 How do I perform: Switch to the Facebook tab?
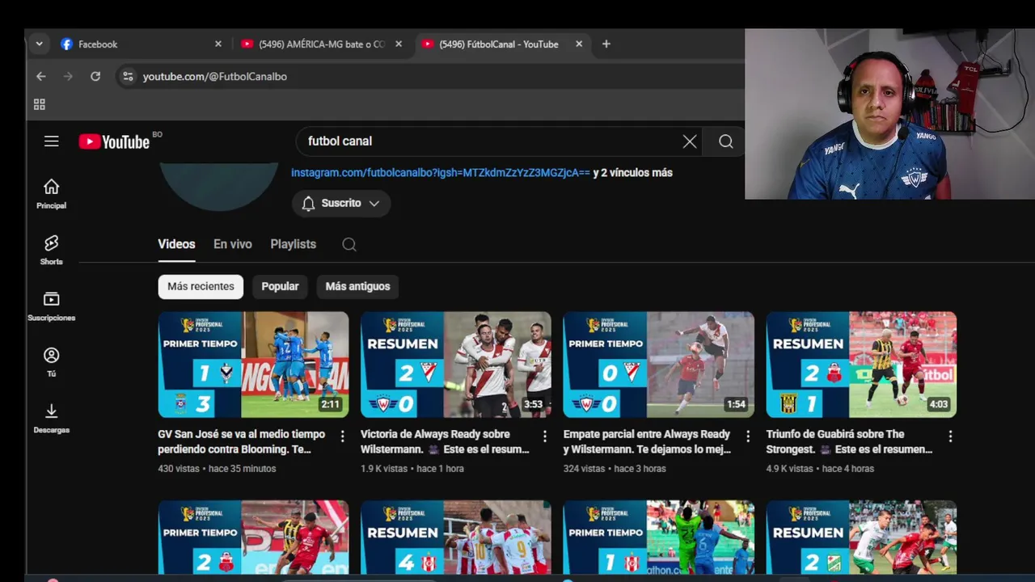pos(140,44)
